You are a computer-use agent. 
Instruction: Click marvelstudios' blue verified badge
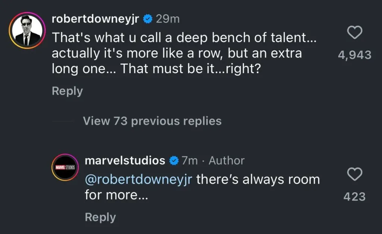[174, 160]
